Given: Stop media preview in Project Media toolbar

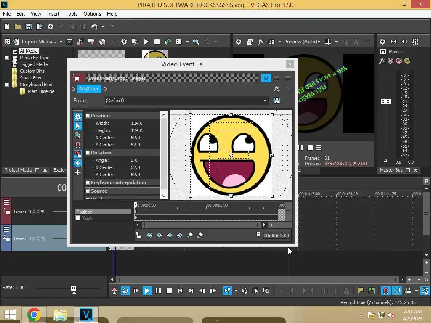Looking at the screenshot, I should point(157,42).
